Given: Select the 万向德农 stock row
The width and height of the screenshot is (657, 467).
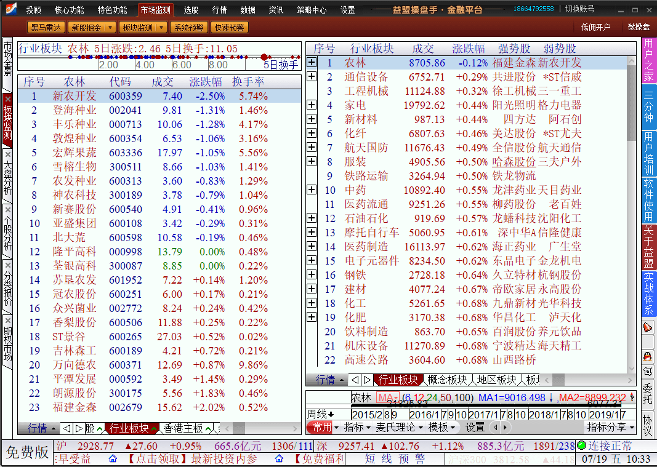Looking at the screenshot, I should pos(159,365).
